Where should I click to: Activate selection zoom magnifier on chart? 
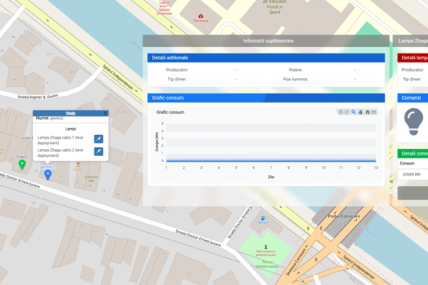pyautogui.click(x=353, y=112)
